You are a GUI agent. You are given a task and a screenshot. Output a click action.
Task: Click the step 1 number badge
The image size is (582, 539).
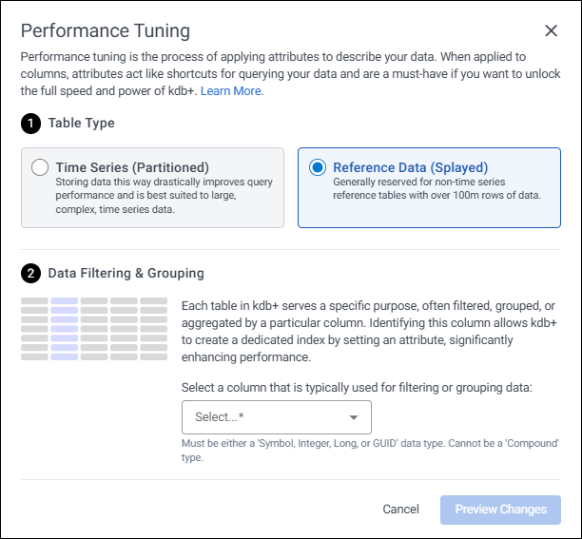(30, 123)
